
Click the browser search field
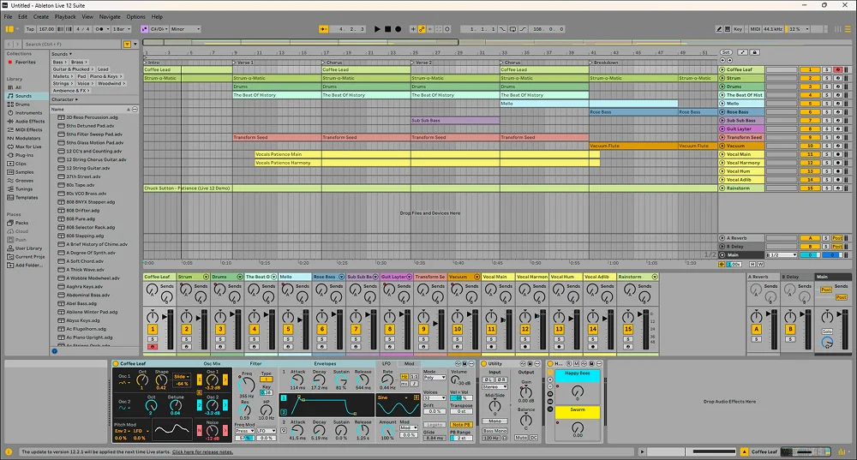point(71,45)
